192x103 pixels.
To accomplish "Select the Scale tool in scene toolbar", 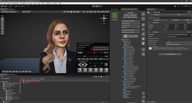I will tap(2, 25).
